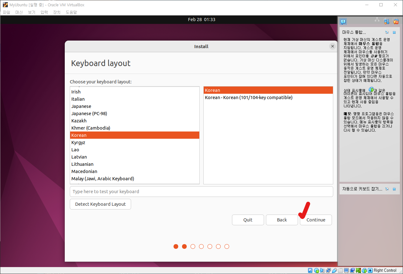
Task: Close the Install dialog with X
Action: pos(333,46)
